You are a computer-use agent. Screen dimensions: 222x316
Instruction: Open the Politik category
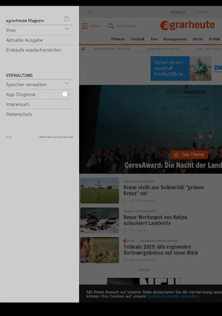[x=214, y=39]
